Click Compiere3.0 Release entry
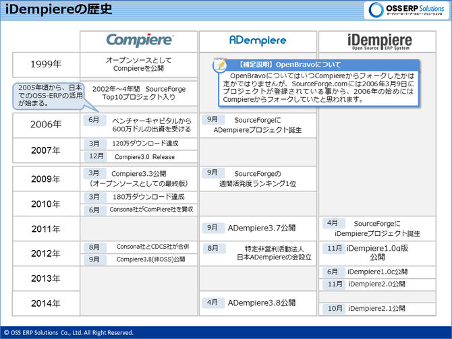452x339 pixels. [145, 157]
